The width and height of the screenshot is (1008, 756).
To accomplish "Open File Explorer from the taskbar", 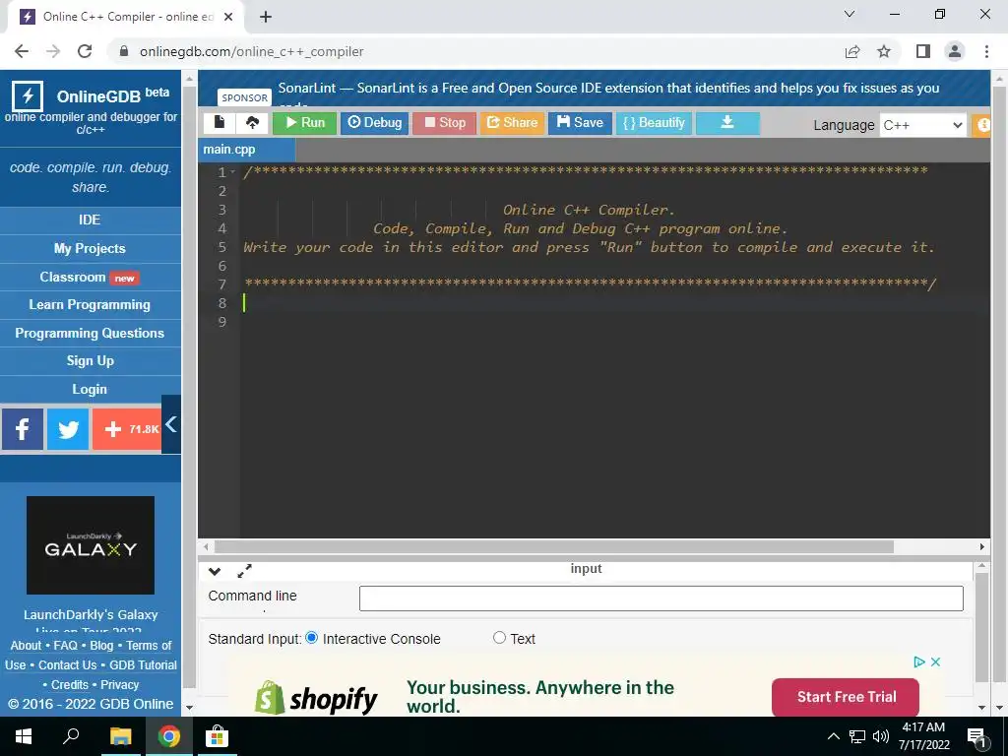I will tap(120, 736).
